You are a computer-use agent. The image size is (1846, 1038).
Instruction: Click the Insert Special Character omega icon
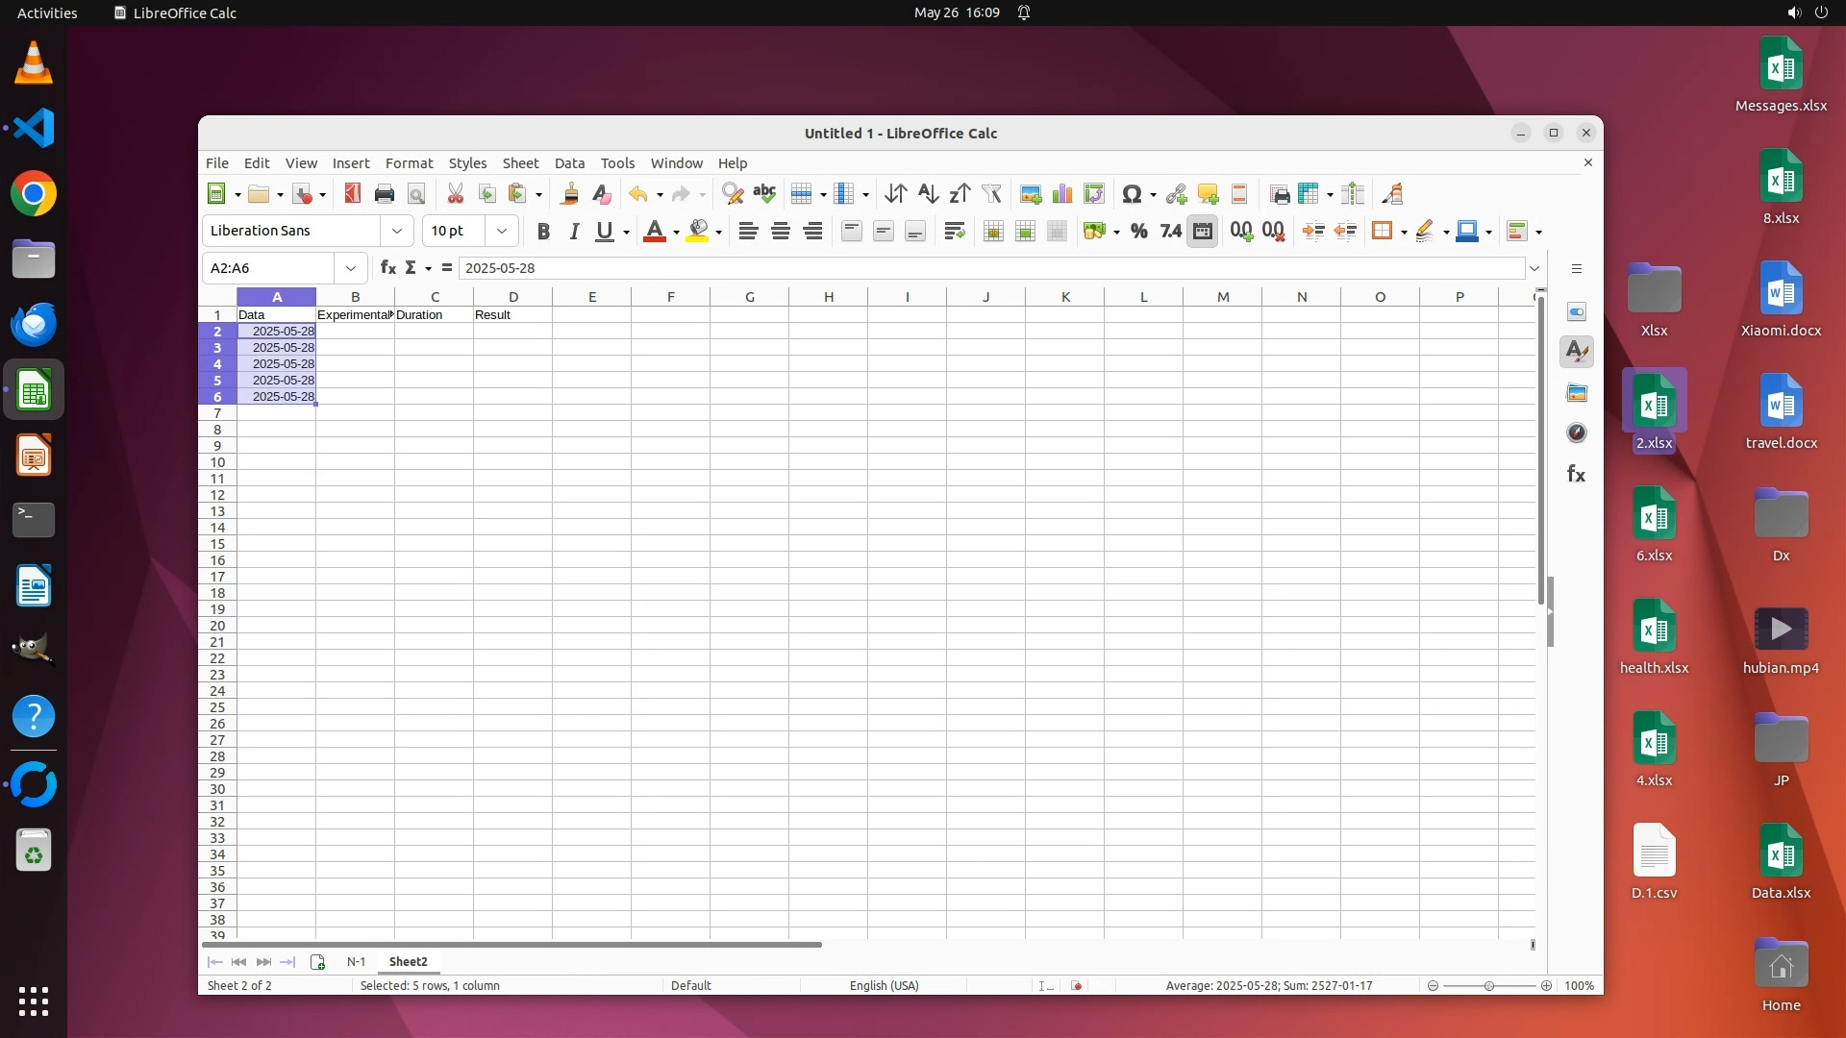(1131, 194)
